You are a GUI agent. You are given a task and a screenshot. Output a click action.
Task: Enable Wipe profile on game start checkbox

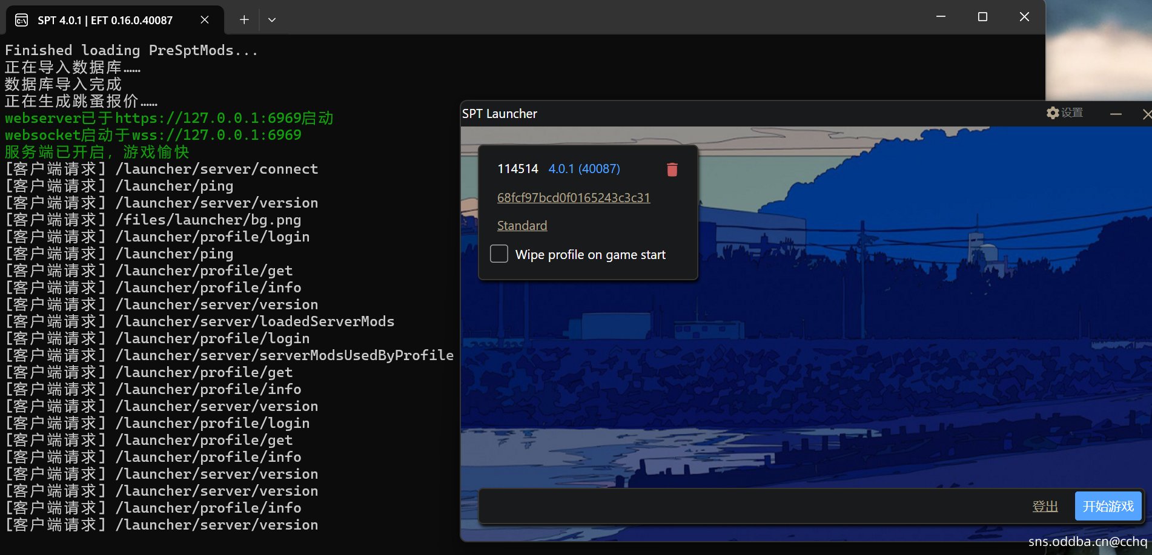point(499,254)
